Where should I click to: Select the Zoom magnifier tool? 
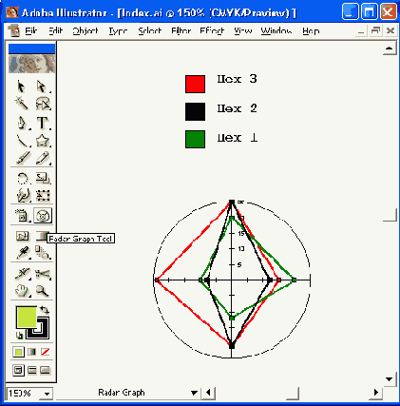pos(43,290)
